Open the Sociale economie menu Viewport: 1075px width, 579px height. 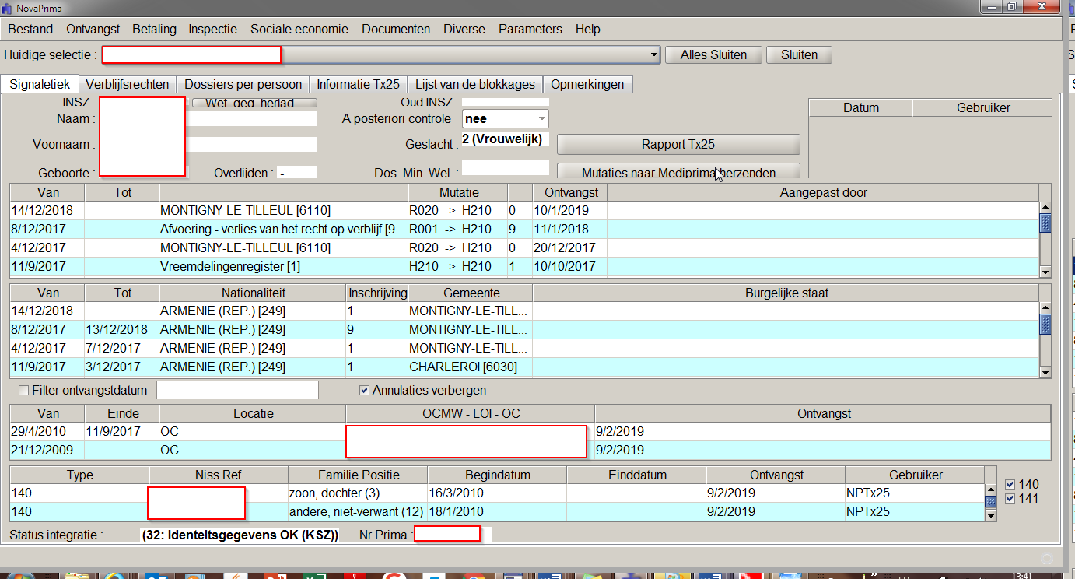click(x=299, y=29)
